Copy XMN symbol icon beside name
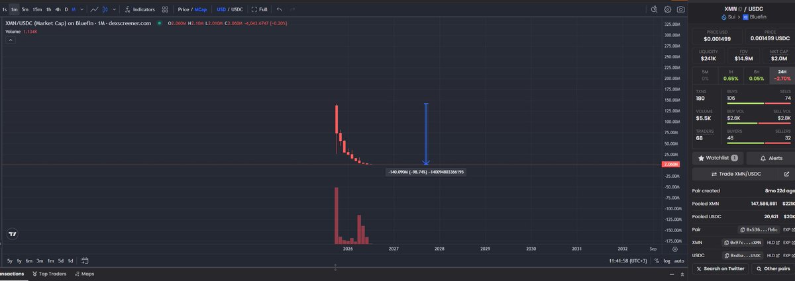Viewport: 795px width, 281px height. (x=741, y=8)
